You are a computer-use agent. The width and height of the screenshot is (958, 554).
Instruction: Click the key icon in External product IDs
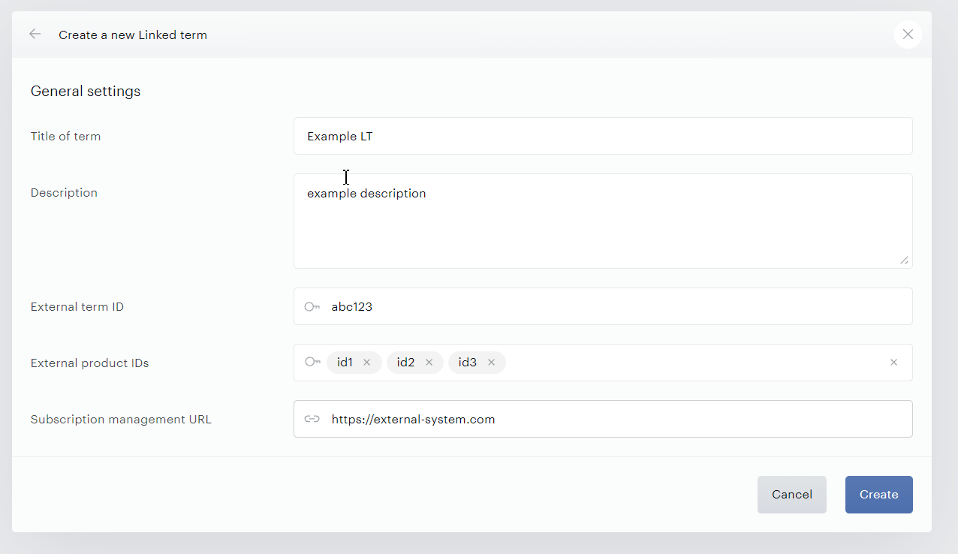312,362
